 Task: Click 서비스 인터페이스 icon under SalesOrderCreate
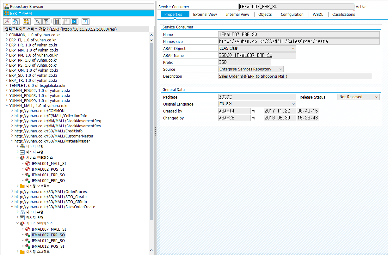(22, 223)
